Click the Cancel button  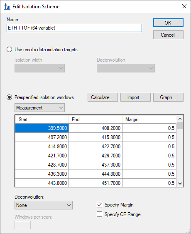click(168, 35)
